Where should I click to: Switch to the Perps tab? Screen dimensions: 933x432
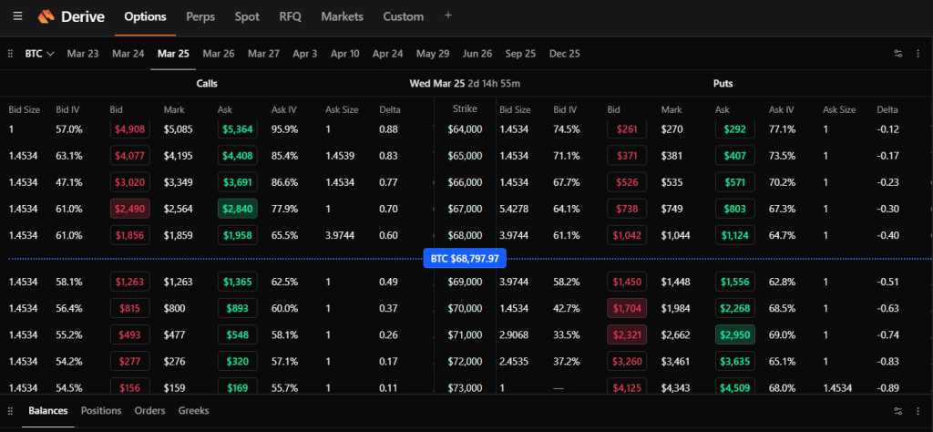200,16
